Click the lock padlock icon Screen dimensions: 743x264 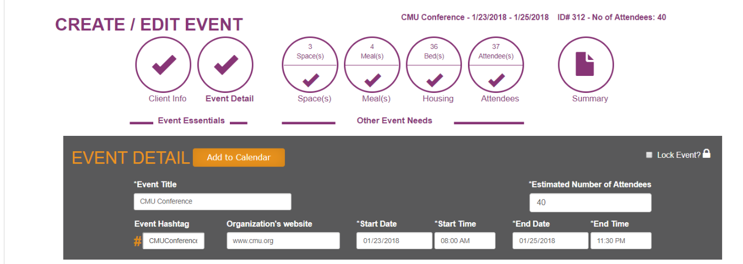pos(707,154)
